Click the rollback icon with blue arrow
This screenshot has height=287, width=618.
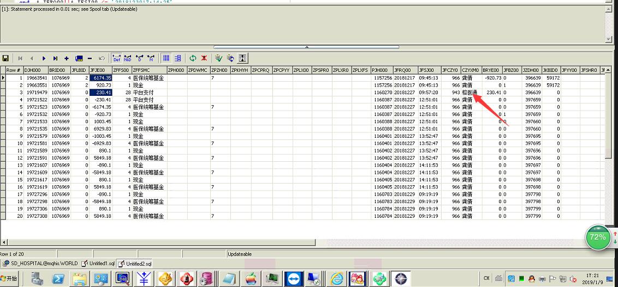230,58
